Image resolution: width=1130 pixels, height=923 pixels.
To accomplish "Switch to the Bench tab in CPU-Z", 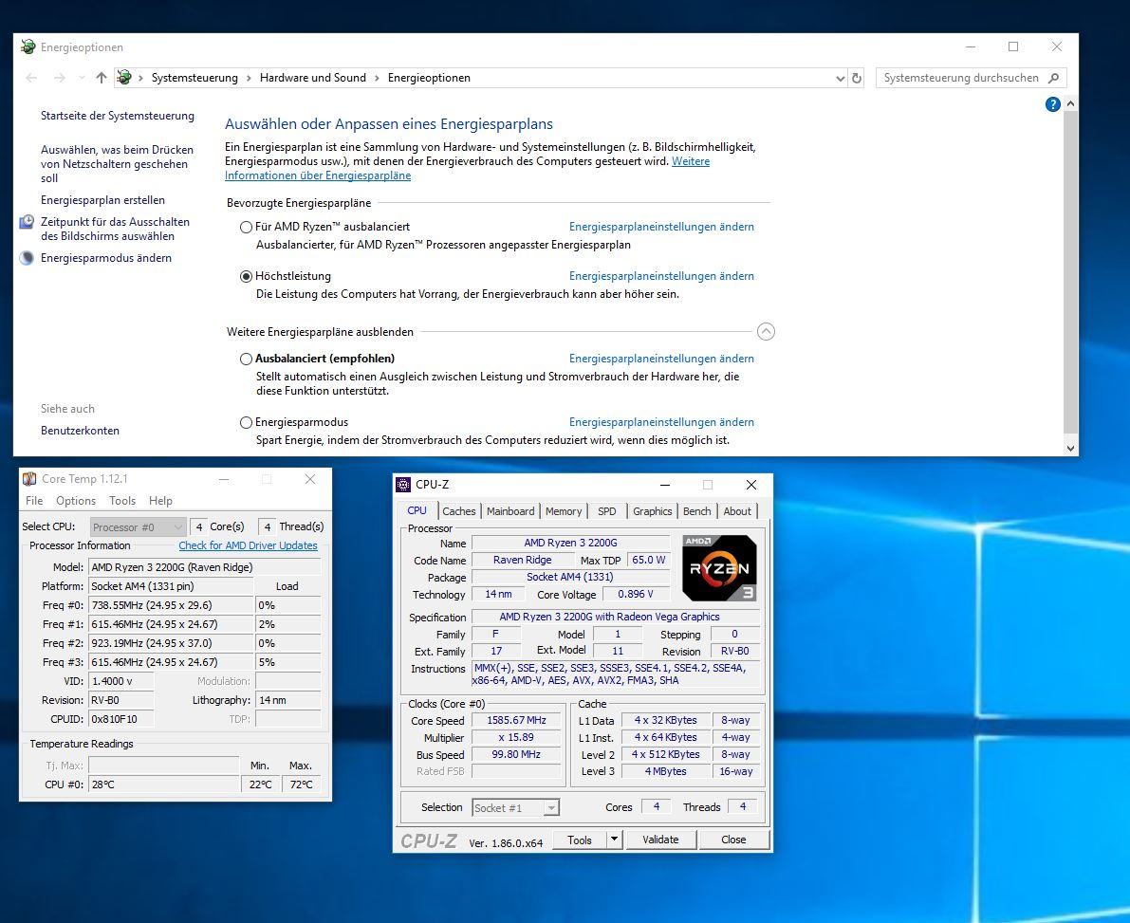I will (x=697, y=511).
